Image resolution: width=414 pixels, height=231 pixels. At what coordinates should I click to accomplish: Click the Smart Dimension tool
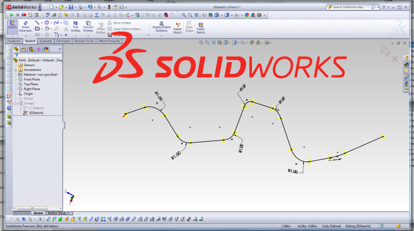tap(25, 26)
